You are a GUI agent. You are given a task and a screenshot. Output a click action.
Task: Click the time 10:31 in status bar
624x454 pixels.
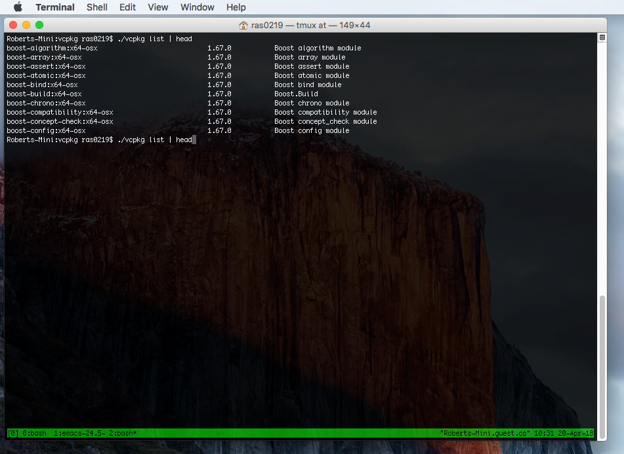click(x=543, y=433)
